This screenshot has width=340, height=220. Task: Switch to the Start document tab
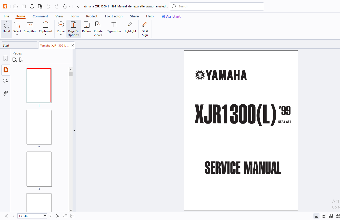point(19,45)
